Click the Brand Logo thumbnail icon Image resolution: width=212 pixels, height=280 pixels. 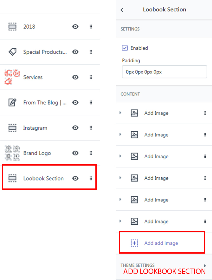point(12,153)
